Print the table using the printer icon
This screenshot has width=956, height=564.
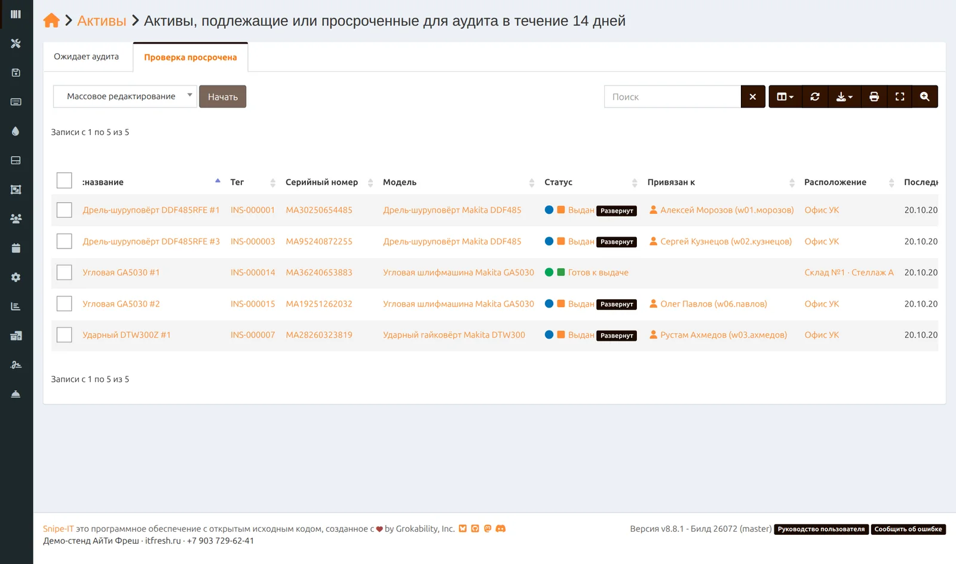(x=874, y=97)
